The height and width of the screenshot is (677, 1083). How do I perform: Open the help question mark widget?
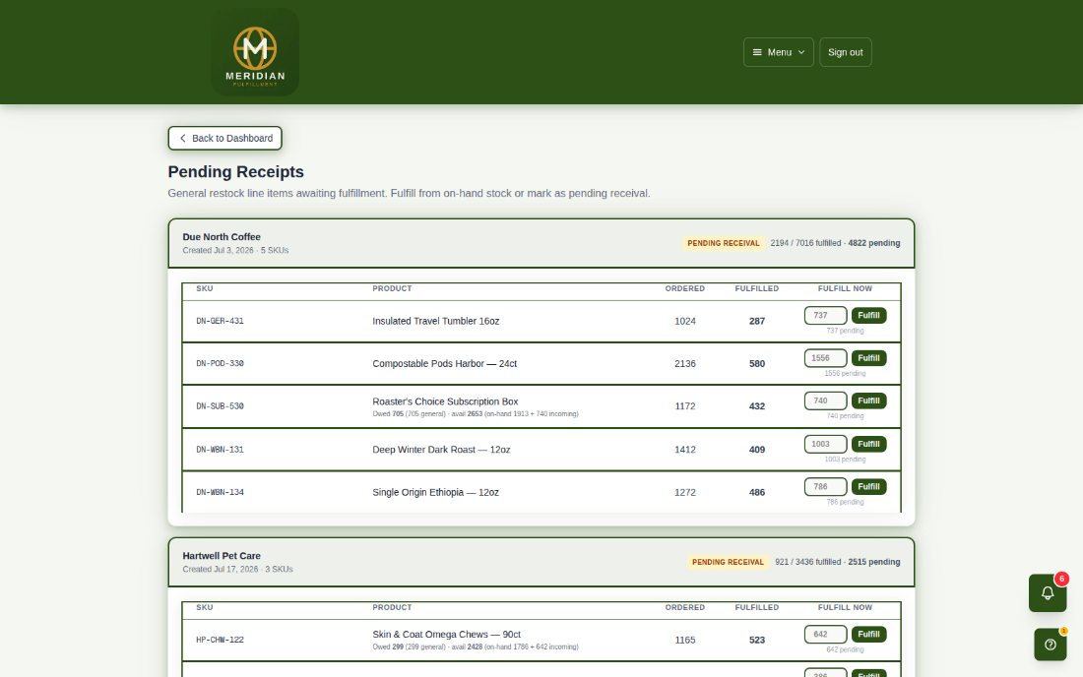pyautogui.click(x=1050, y=645)
